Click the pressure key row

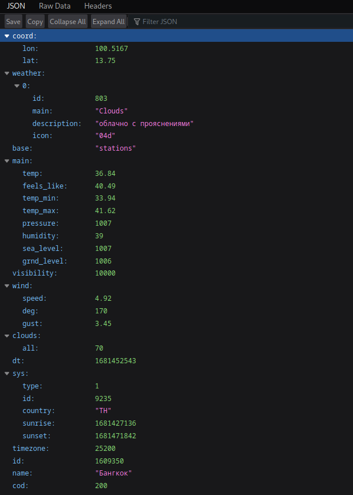click(41, 223)
